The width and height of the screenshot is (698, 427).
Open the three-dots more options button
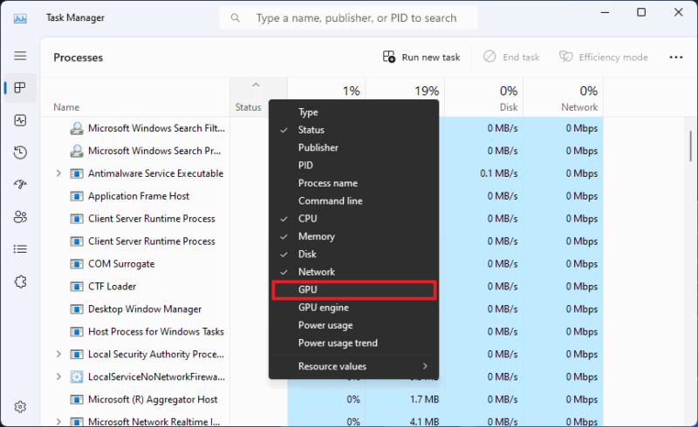coord(675,58)
